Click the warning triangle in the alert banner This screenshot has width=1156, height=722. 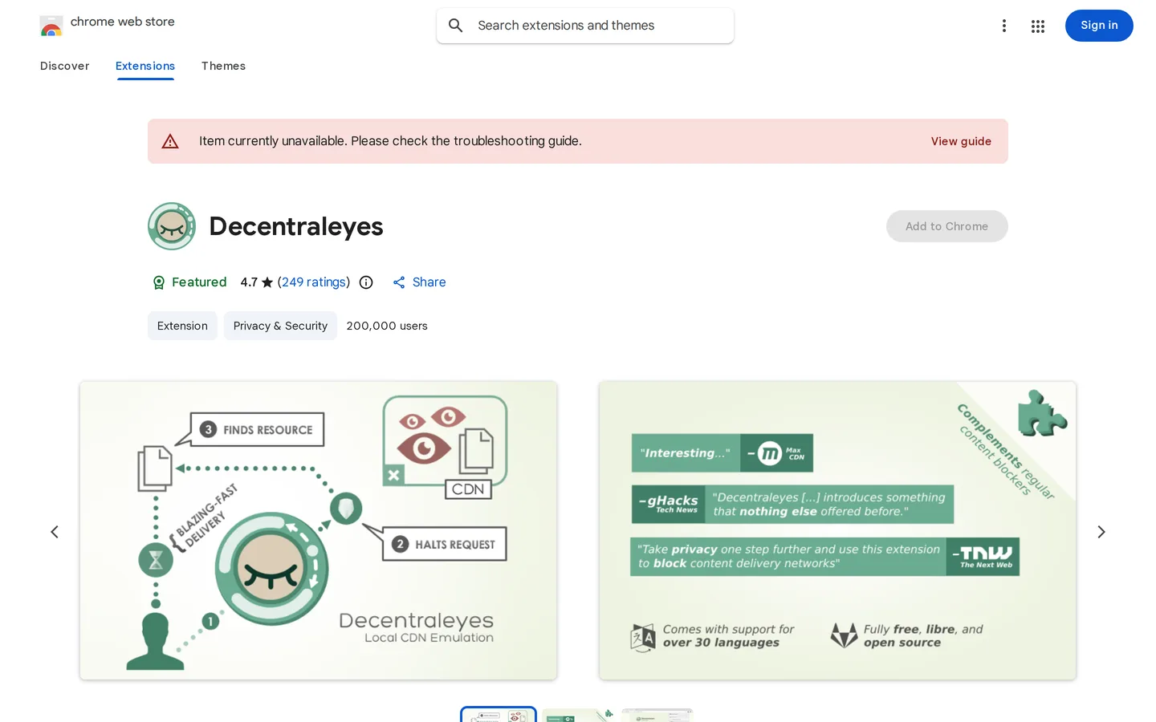[170, 141]
